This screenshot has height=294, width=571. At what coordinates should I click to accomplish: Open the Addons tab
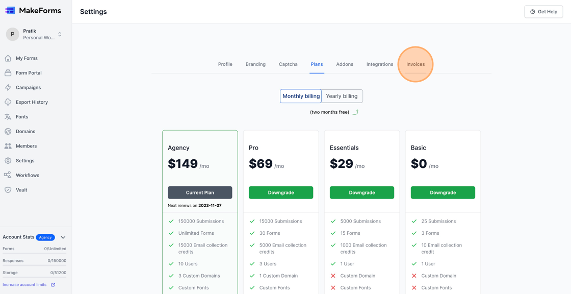pos(345,64)
